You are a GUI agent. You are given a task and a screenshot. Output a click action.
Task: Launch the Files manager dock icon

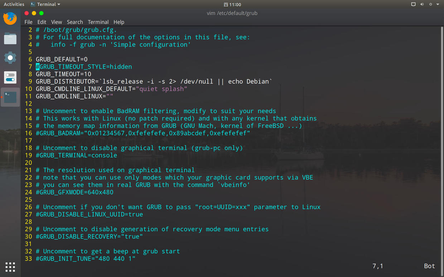click(10, 38)
